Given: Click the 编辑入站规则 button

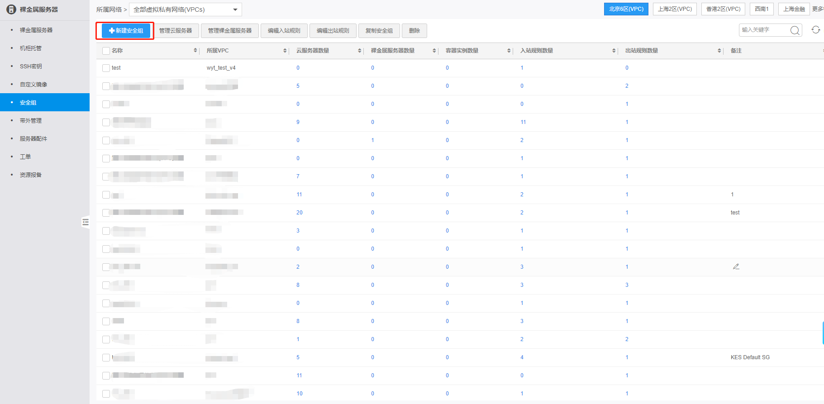Looking at the screenshot, I should [284, 31].
